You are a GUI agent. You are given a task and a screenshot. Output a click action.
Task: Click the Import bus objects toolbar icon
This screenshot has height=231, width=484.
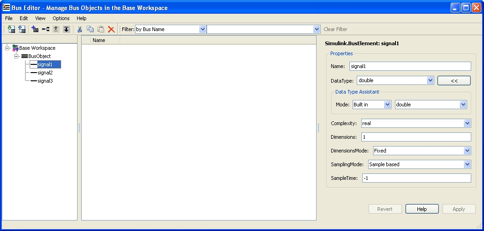pos(12,29)
